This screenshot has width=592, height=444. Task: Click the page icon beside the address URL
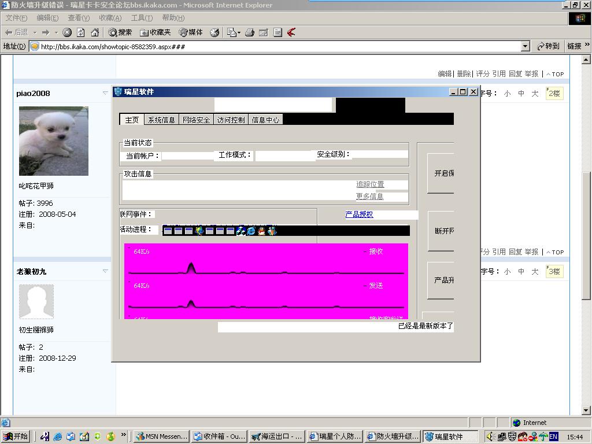[x=35, y=46]
